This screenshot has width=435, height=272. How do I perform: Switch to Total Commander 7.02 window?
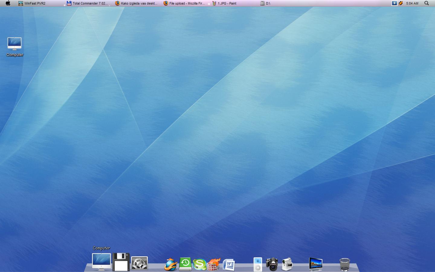(x=87, y=3)
